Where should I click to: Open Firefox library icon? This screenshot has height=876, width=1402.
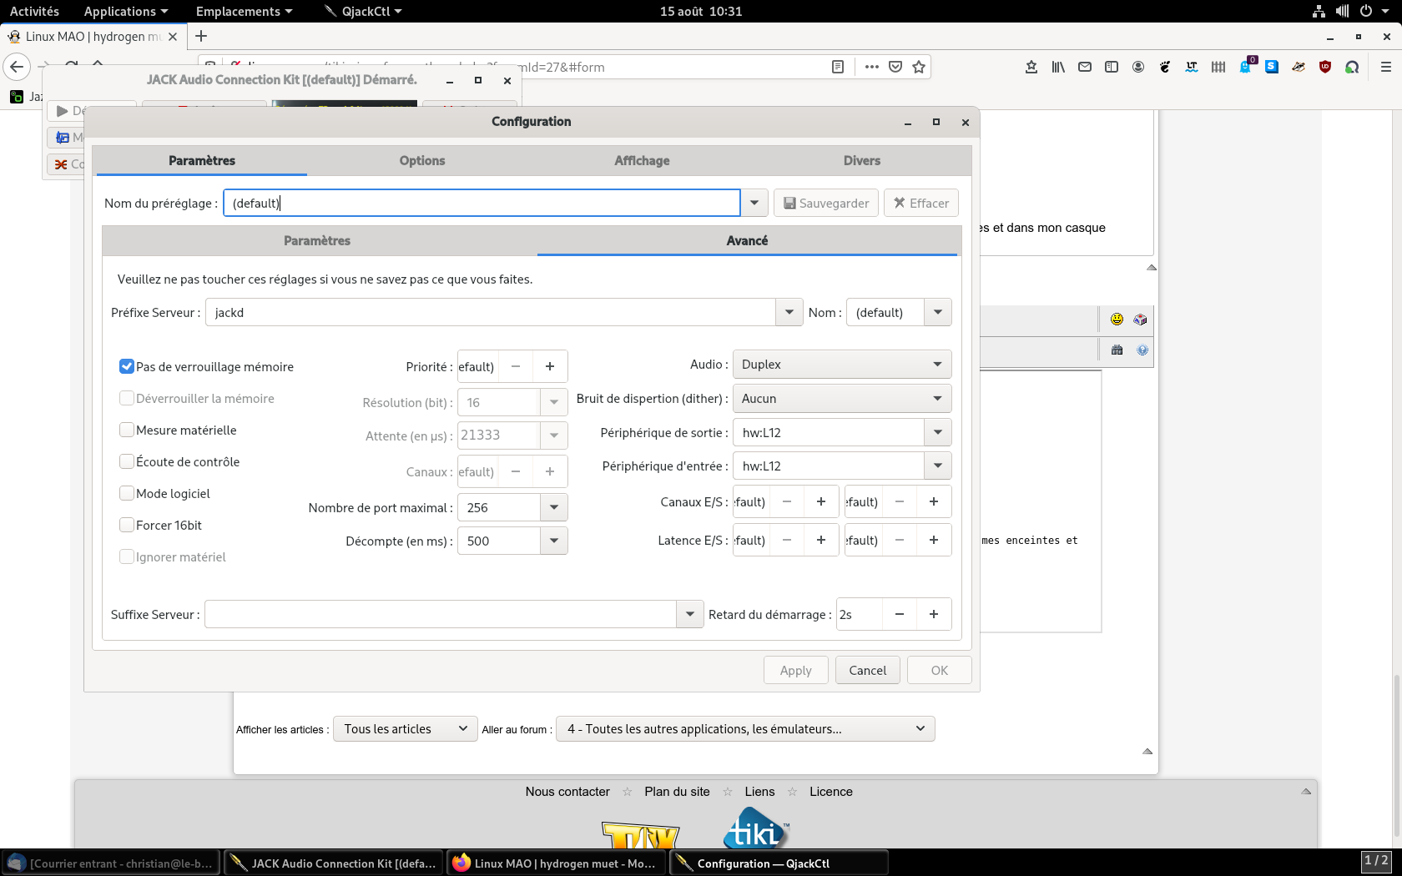[1058, 67]
